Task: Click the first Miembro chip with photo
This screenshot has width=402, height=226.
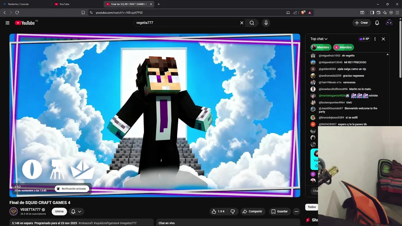Action: [x=320, y=47]
